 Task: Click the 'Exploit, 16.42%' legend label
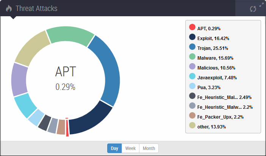pos(213,39)
